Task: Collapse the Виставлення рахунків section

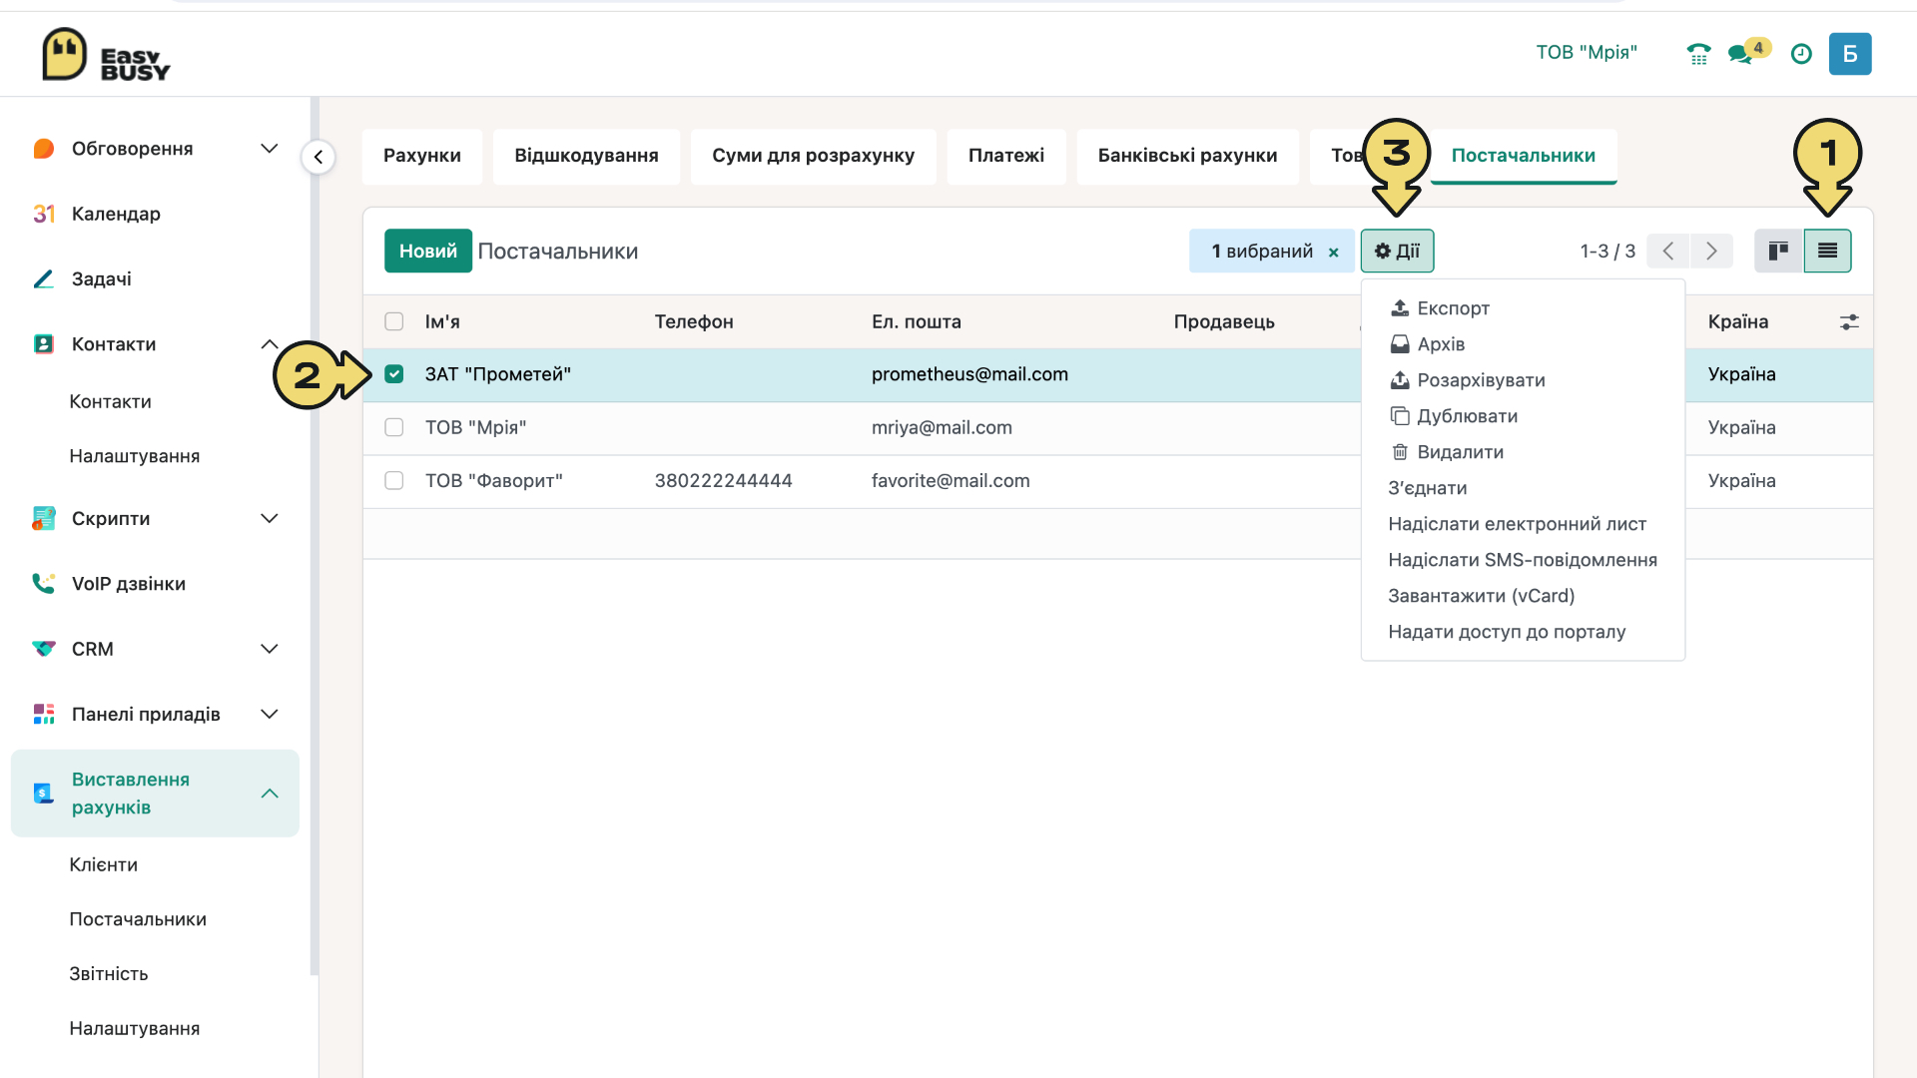Action: point(269,794)
